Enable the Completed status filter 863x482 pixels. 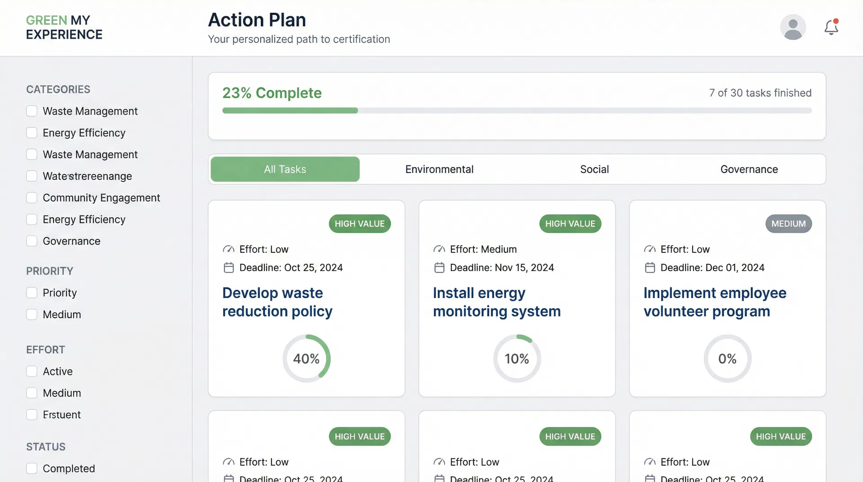(x=31, y=468)
